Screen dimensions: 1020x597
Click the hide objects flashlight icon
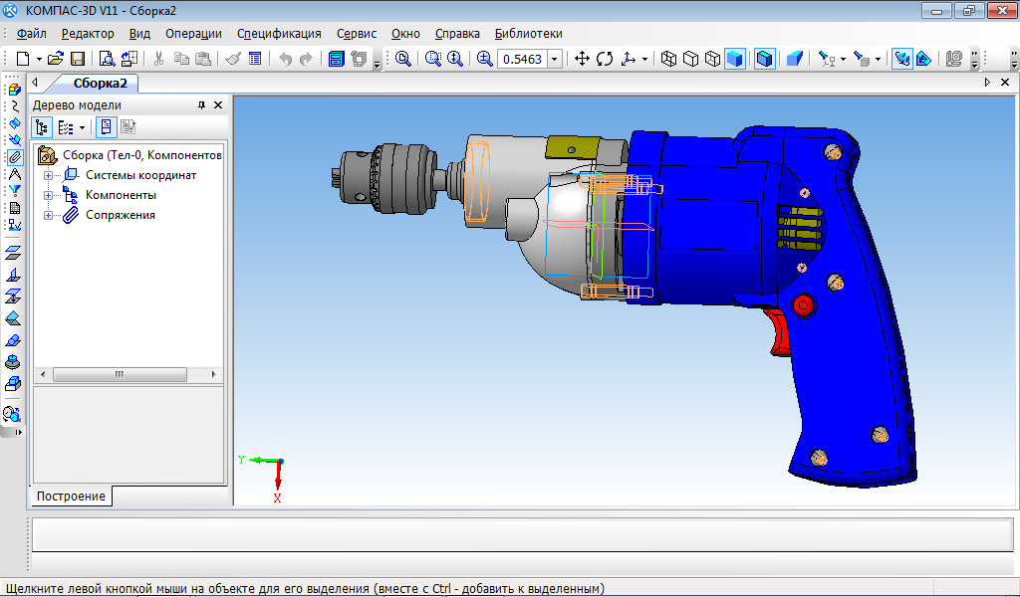coord(827,59)
